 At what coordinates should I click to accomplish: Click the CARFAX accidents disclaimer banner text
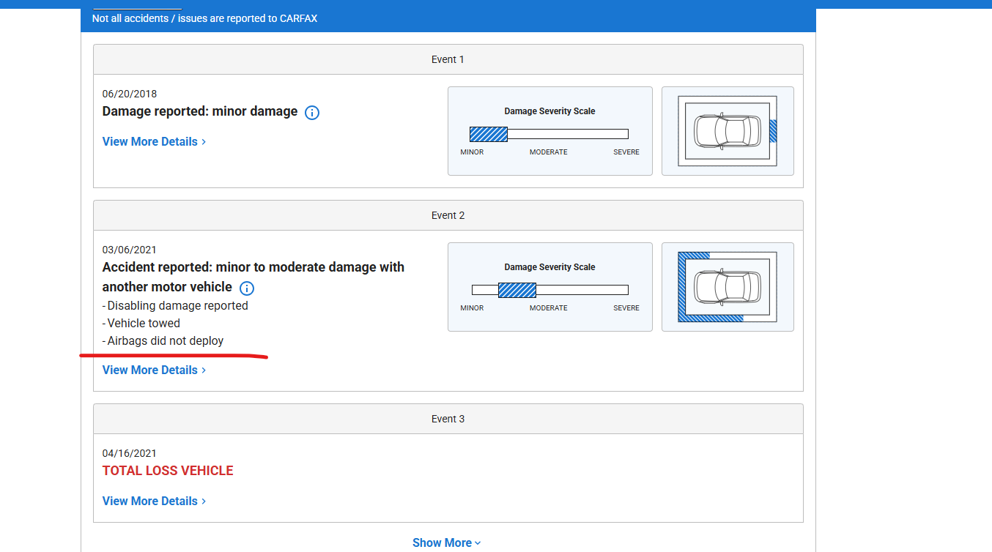pyautogui.click(x=204, y=18)
